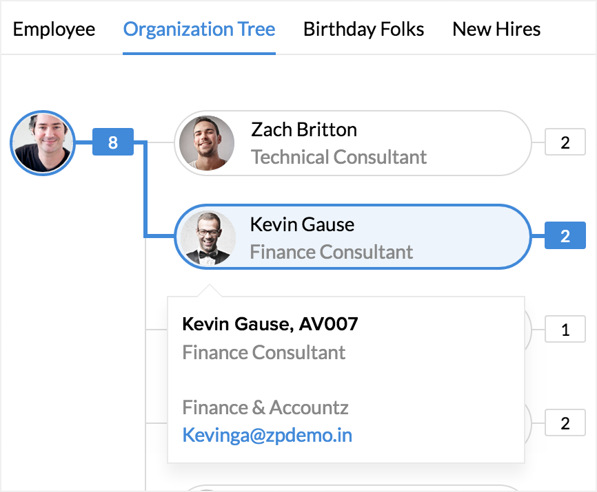Screen dimensions: 597x492
Task: Expand Zach Britton's "2" reports badge
Action: click(x=565, y=143)
